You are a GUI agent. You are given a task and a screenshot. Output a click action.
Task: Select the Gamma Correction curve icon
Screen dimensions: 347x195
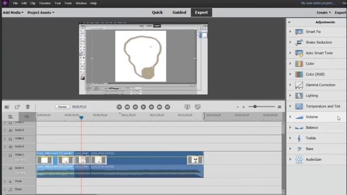(x=299, y=85)
